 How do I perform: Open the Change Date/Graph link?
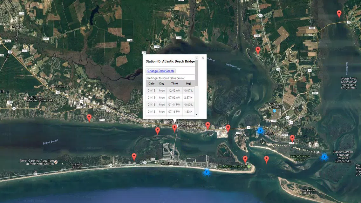(x=160, y=71)
